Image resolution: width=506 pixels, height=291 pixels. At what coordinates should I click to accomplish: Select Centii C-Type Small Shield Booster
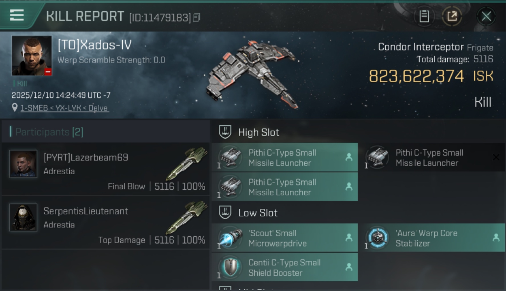point(285,267)
